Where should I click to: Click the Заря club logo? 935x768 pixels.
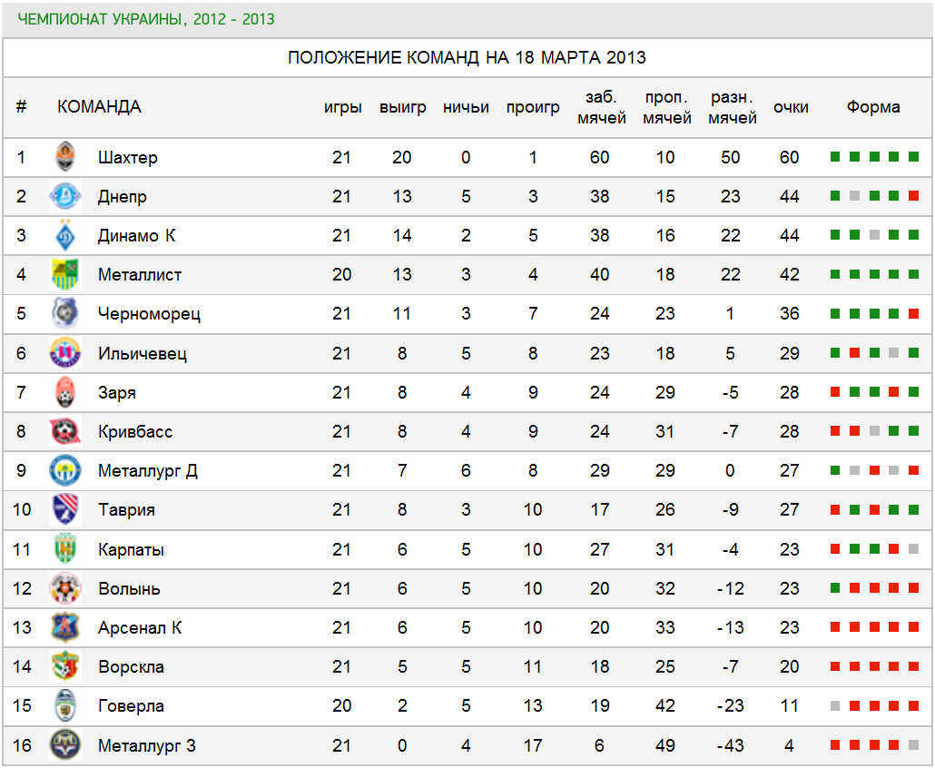(x=65, y=392)
